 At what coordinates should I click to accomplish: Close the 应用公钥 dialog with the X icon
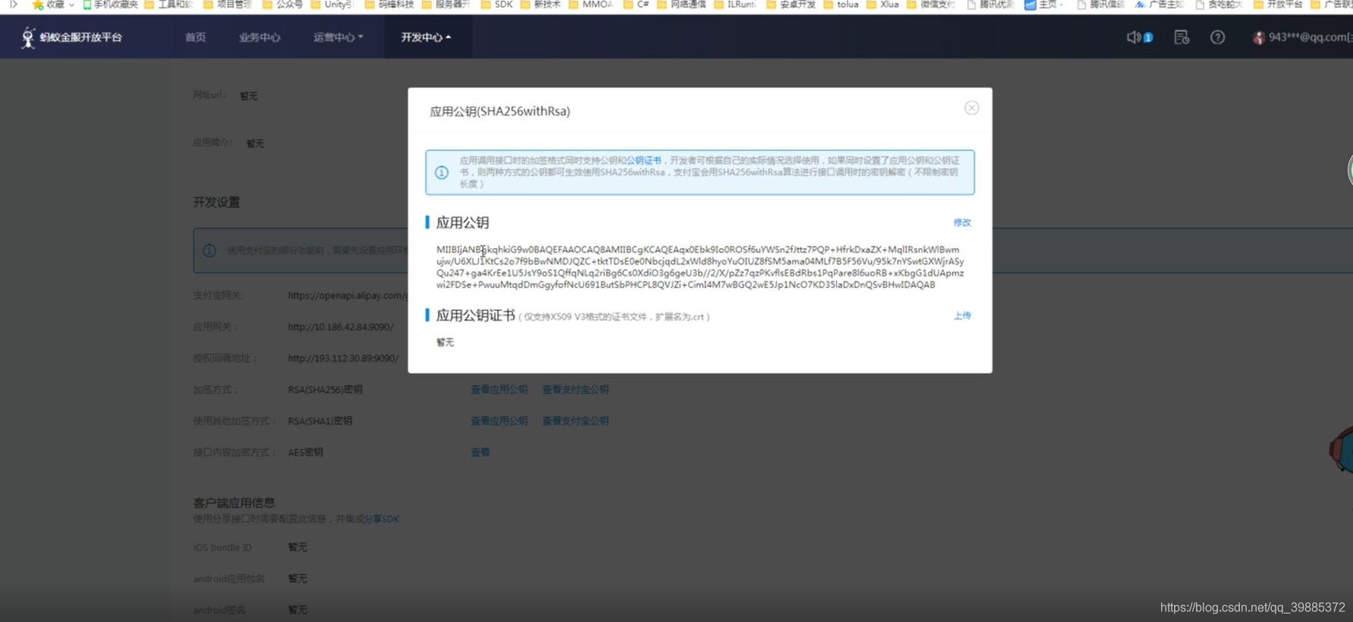click(972, 108)
